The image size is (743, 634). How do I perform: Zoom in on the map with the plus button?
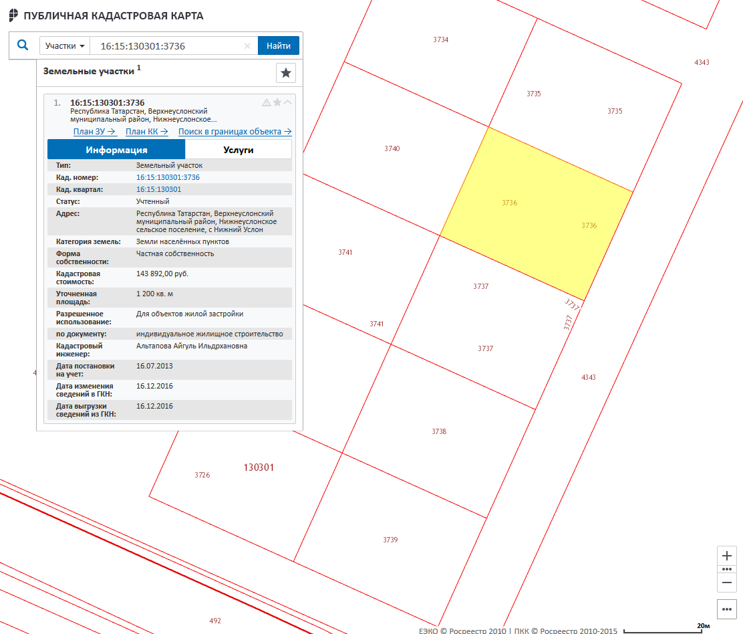[x=727, y=556]
